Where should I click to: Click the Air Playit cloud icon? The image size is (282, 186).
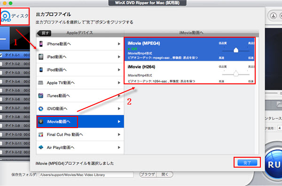[x=41, y=147]
